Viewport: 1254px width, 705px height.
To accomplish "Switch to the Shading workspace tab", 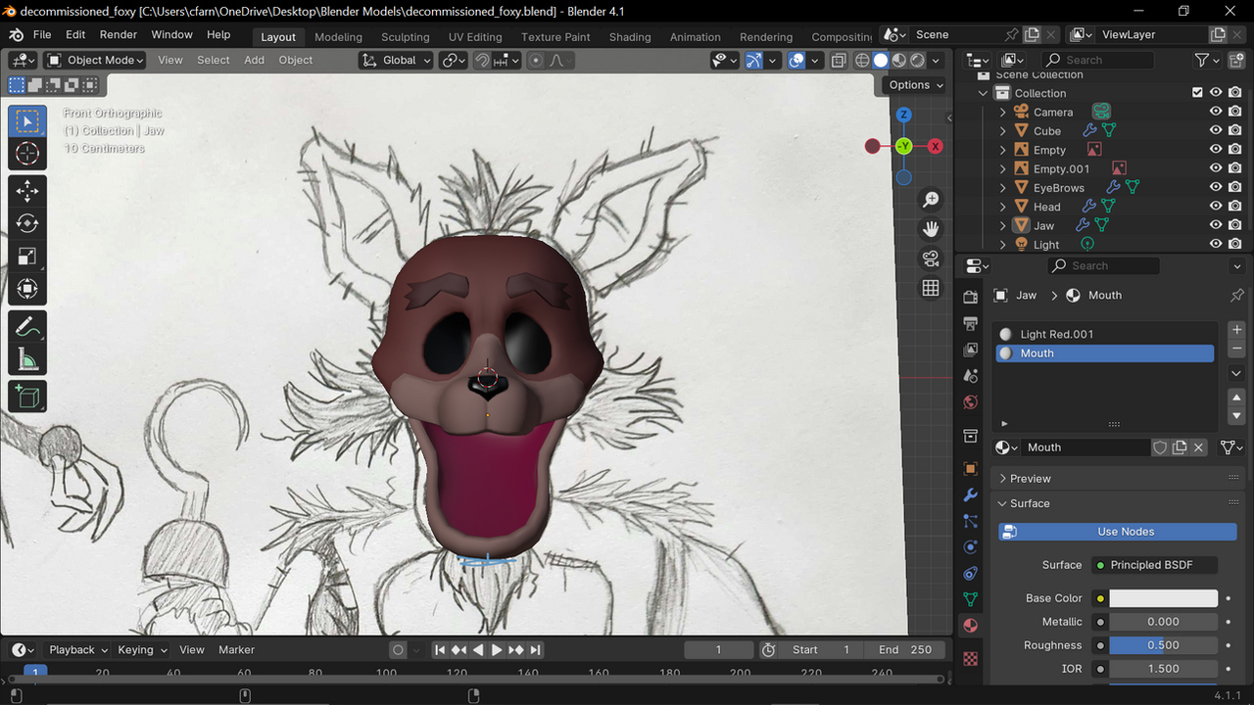I will [x=630, y=37].
